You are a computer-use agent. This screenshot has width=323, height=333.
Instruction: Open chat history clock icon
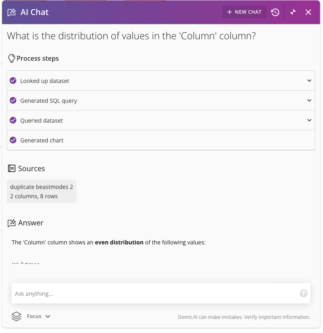(x=275, y=12)
